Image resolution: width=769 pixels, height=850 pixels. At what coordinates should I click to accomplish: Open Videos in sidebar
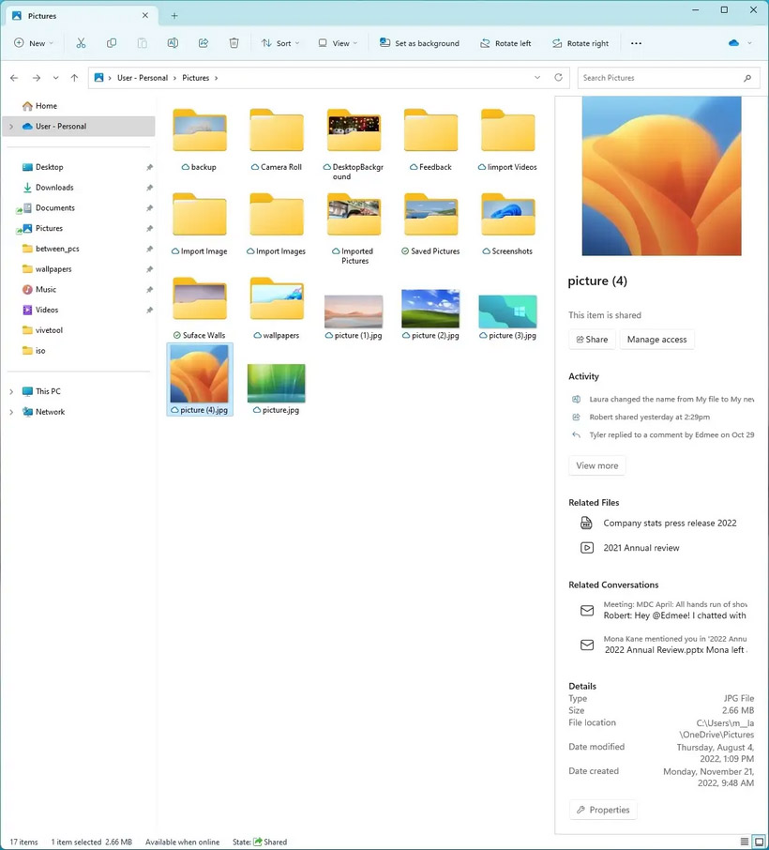40,311
